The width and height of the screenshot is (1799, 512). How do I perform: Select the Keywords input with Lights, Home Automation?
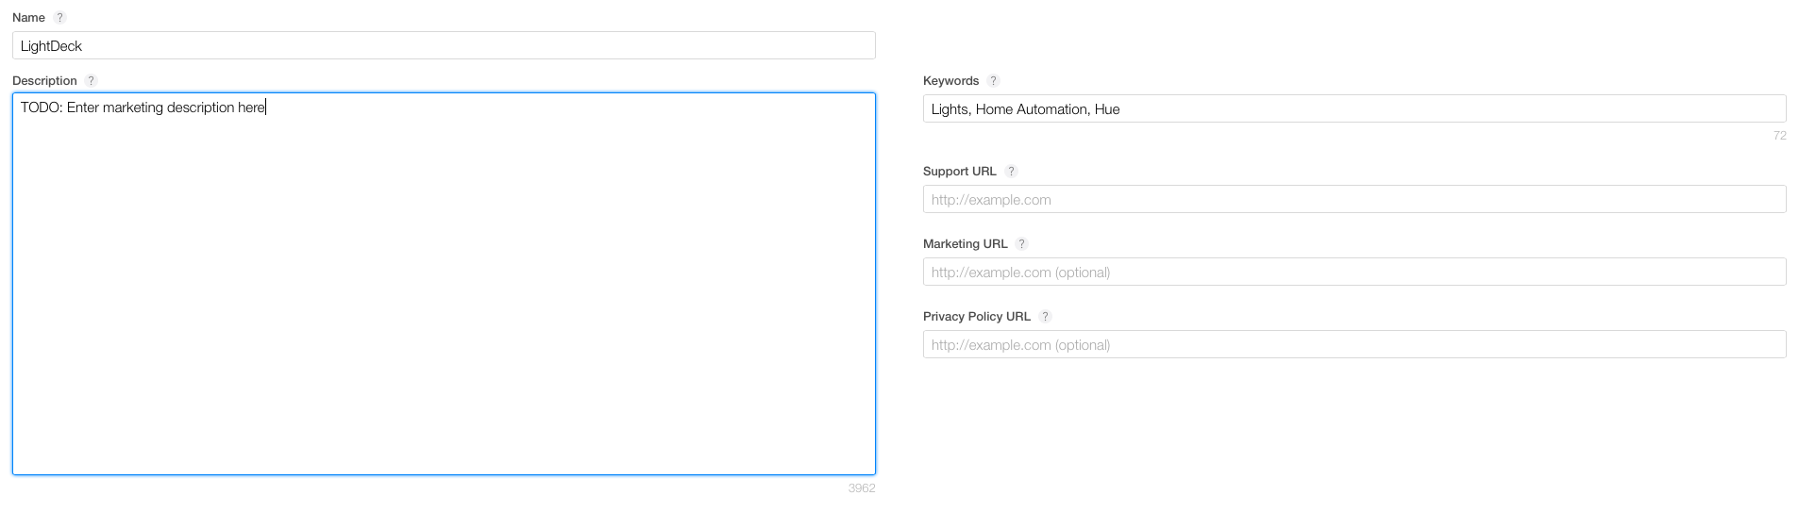(1354, 109)
